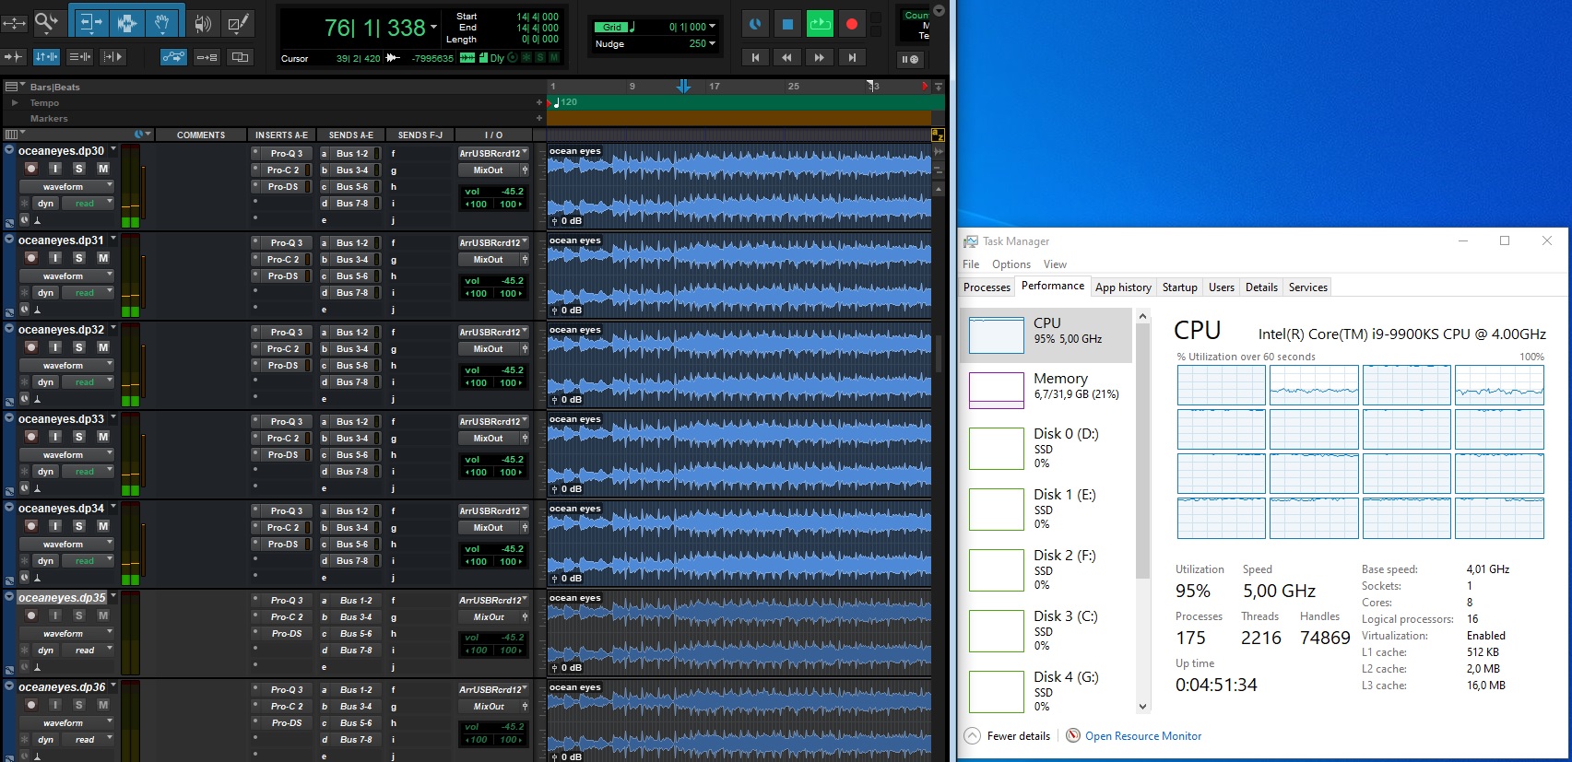Open the Nudge value dropdown
Screen dimensions: 1572x762
pyautogui.click(x=712, y=43)
